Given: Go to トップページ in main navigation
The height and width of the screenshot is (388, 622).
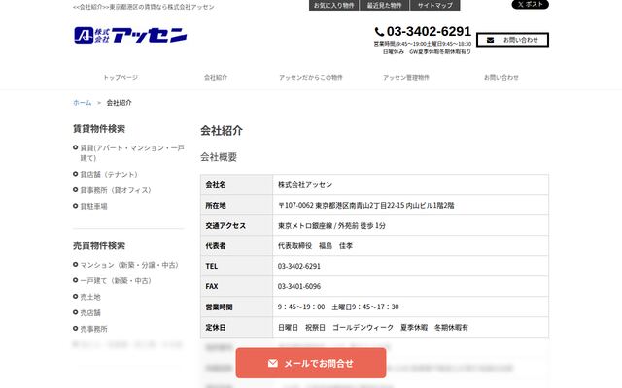Looking at the screenshot, I should [121, 78].
